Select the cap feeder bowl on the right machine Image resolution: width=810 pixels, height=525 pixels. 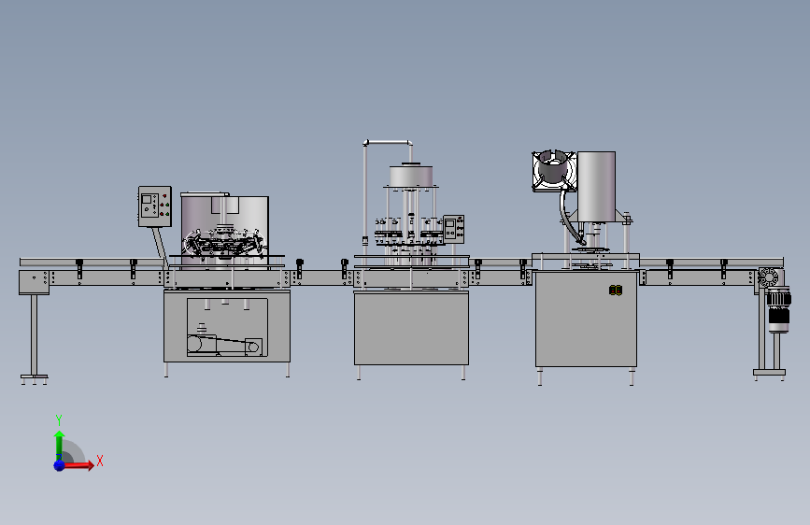tap(554, 171)
